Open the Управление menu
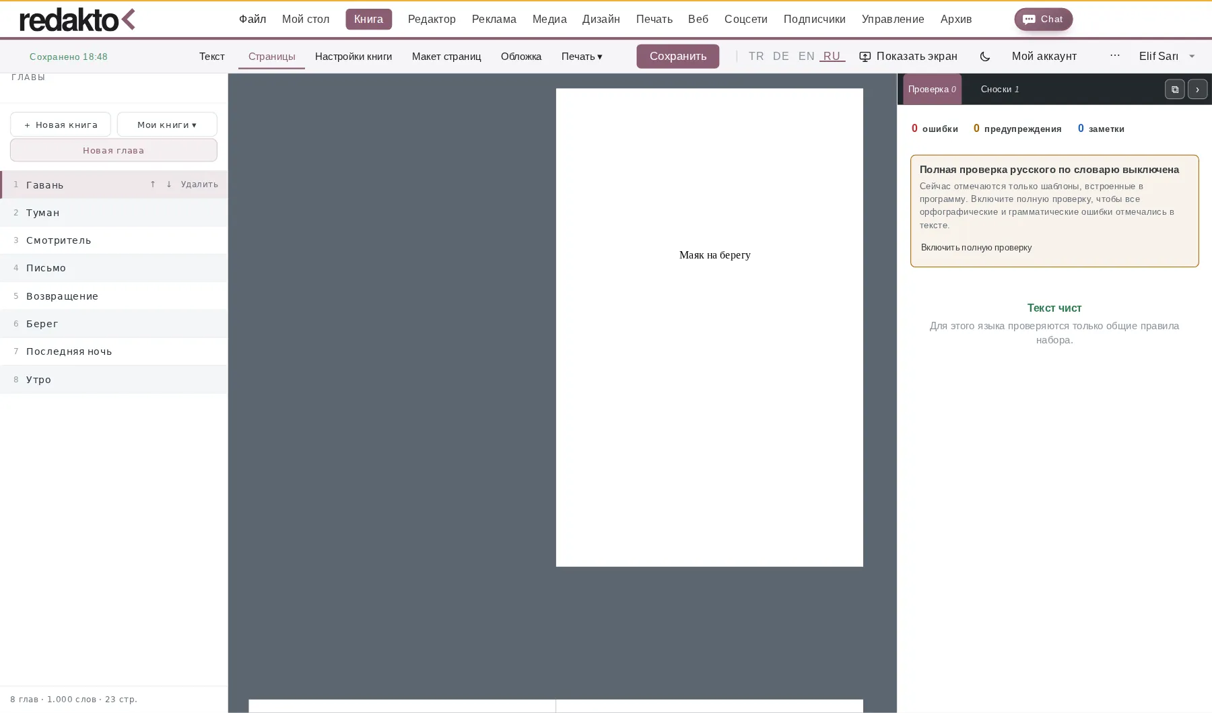1212x713 pixels. [x=892, y=20]
